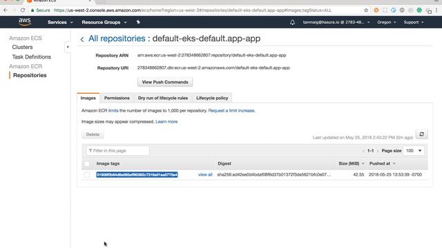The image size is (442, 248).
Task: Click the green circular extension icon
Action: coord(419,10)
